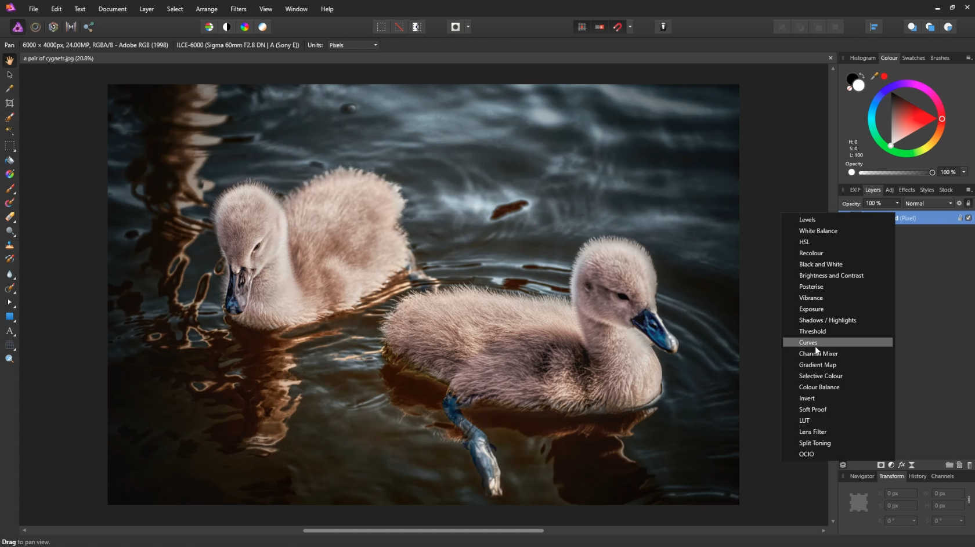Toggle the lock icon on the pixel layer
The height and width of the screenshot is (547, 975).
tap(960, 218)
